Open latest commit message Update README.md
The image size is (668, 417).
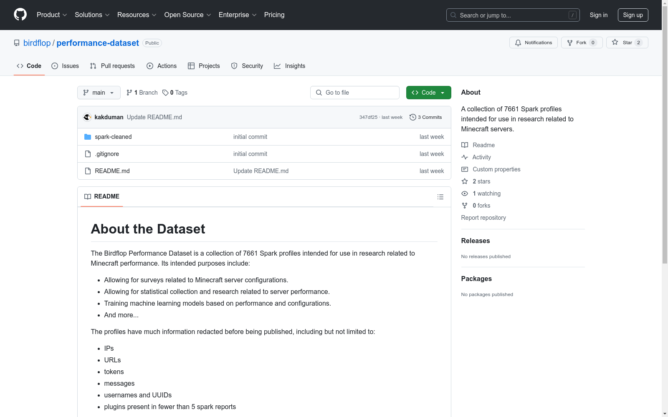click(x=154, y=117)
